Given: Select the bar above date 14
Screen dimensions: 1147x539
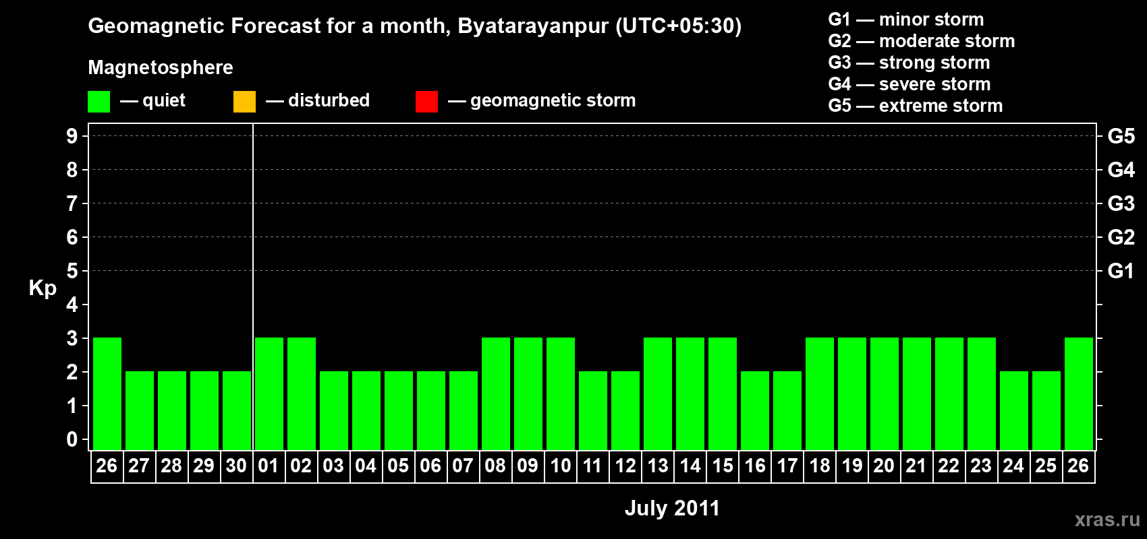Looking at the screenshot, I should pos(690,393).
